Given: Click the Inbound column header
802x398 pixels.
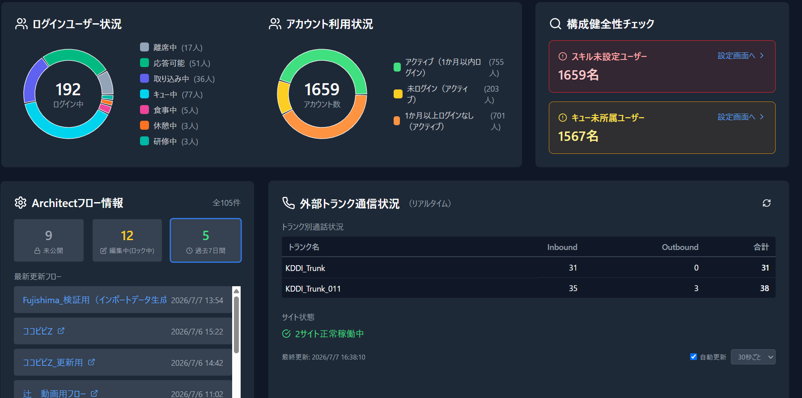Looking at the screenshot, I should pos(562,247).
